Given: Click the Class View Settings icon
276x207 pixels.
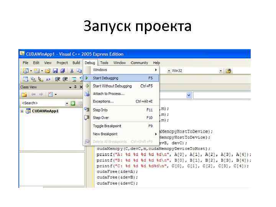Looking at the screenshot, I should point(51,94).
